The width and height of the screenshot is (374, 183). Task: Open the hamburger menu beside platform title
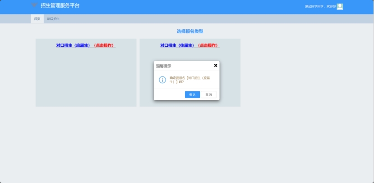34,5
